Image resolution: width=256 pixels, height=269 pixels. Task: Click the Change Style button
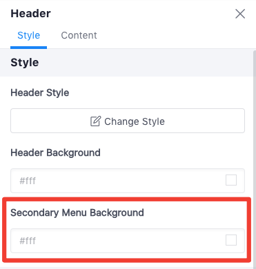128,121
